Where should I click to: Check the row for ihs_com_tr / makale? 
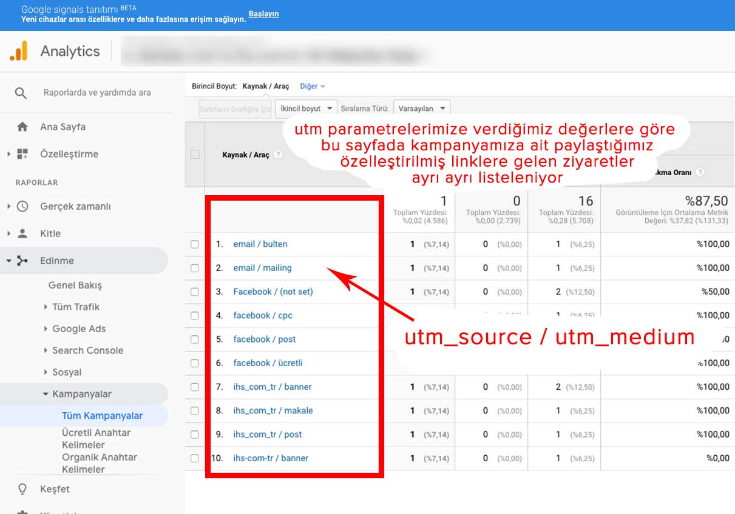coord(195,410)
